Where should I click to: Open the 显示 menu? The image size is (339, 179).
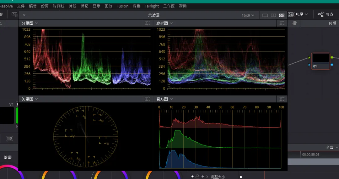click(96, 6)
